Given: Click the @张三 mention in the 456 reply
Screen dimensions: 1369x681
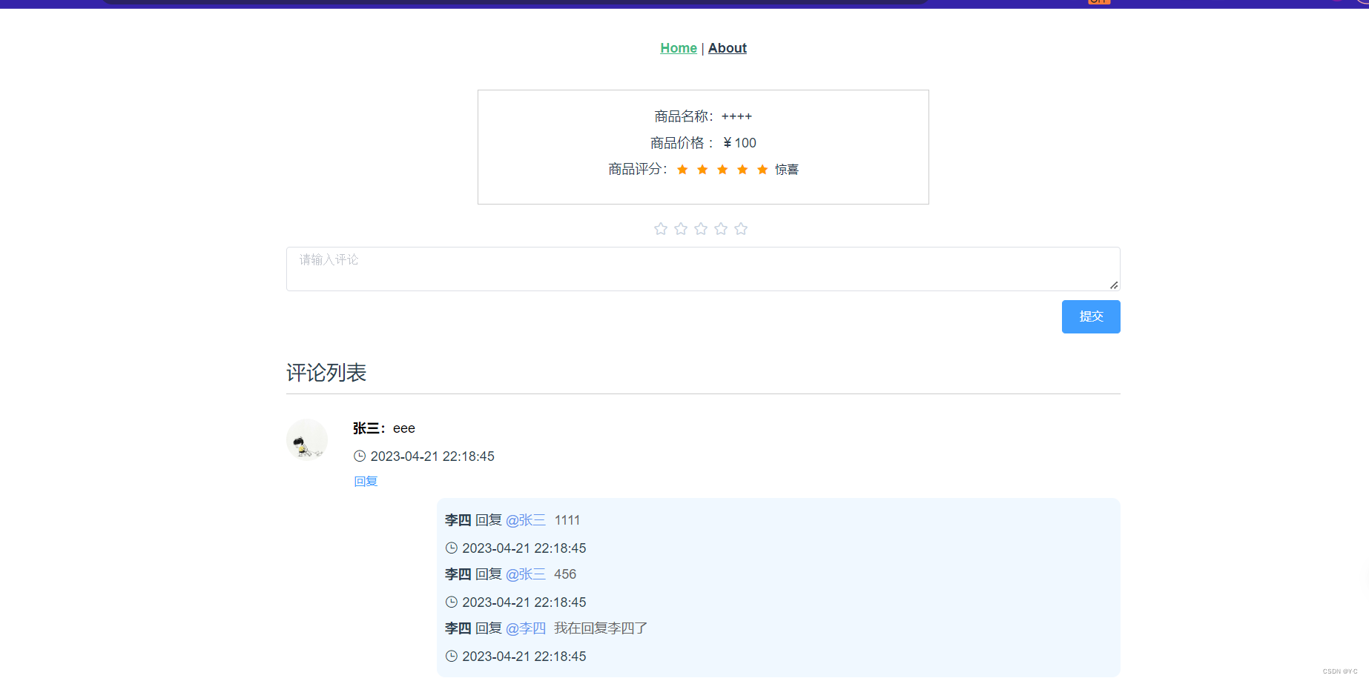Looking at the screenshot, I should click(527, 574).
